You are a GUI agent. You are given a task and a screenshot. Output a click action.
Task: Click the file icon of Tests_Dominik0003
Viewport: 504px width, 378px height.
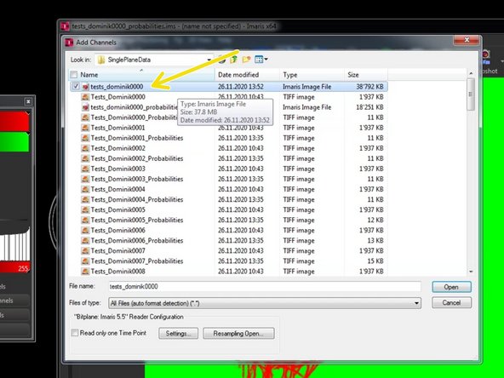85,169
